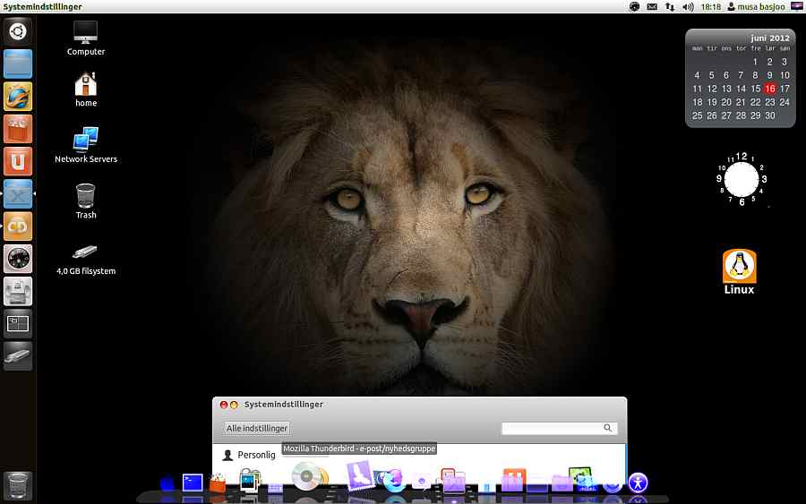Click the orange Linux penguin icon

739,267
